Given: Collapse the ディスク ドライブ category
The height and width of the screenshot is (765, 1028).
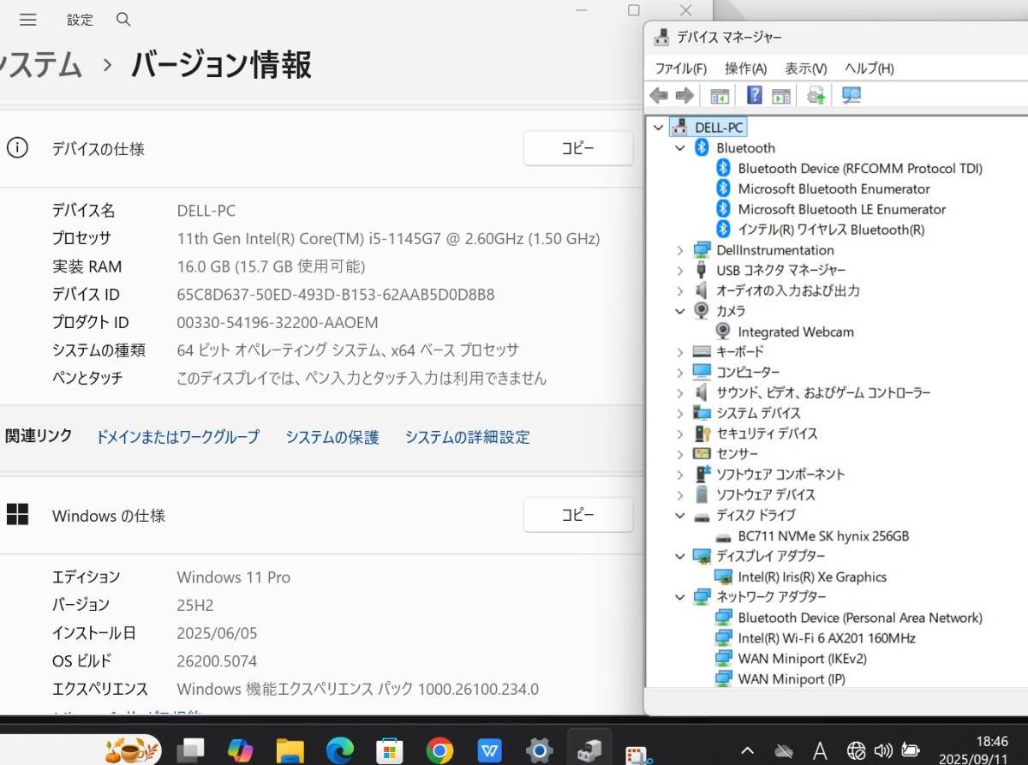Looking at the screenshot, I should (x=680, y=516).
